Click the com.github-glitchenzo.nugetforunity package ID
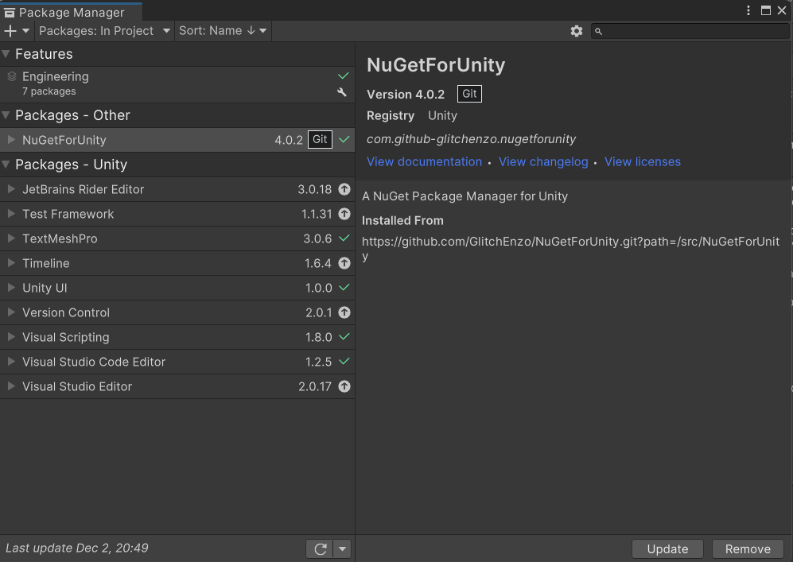Image resolution: width=793 pixels, height=562 pixels. coord(472,139)
